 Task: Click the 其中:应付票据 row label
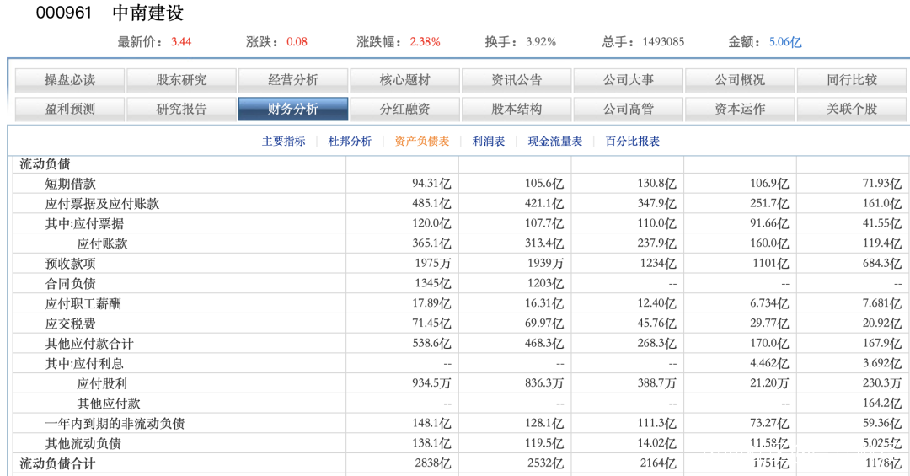pos(85,224)
